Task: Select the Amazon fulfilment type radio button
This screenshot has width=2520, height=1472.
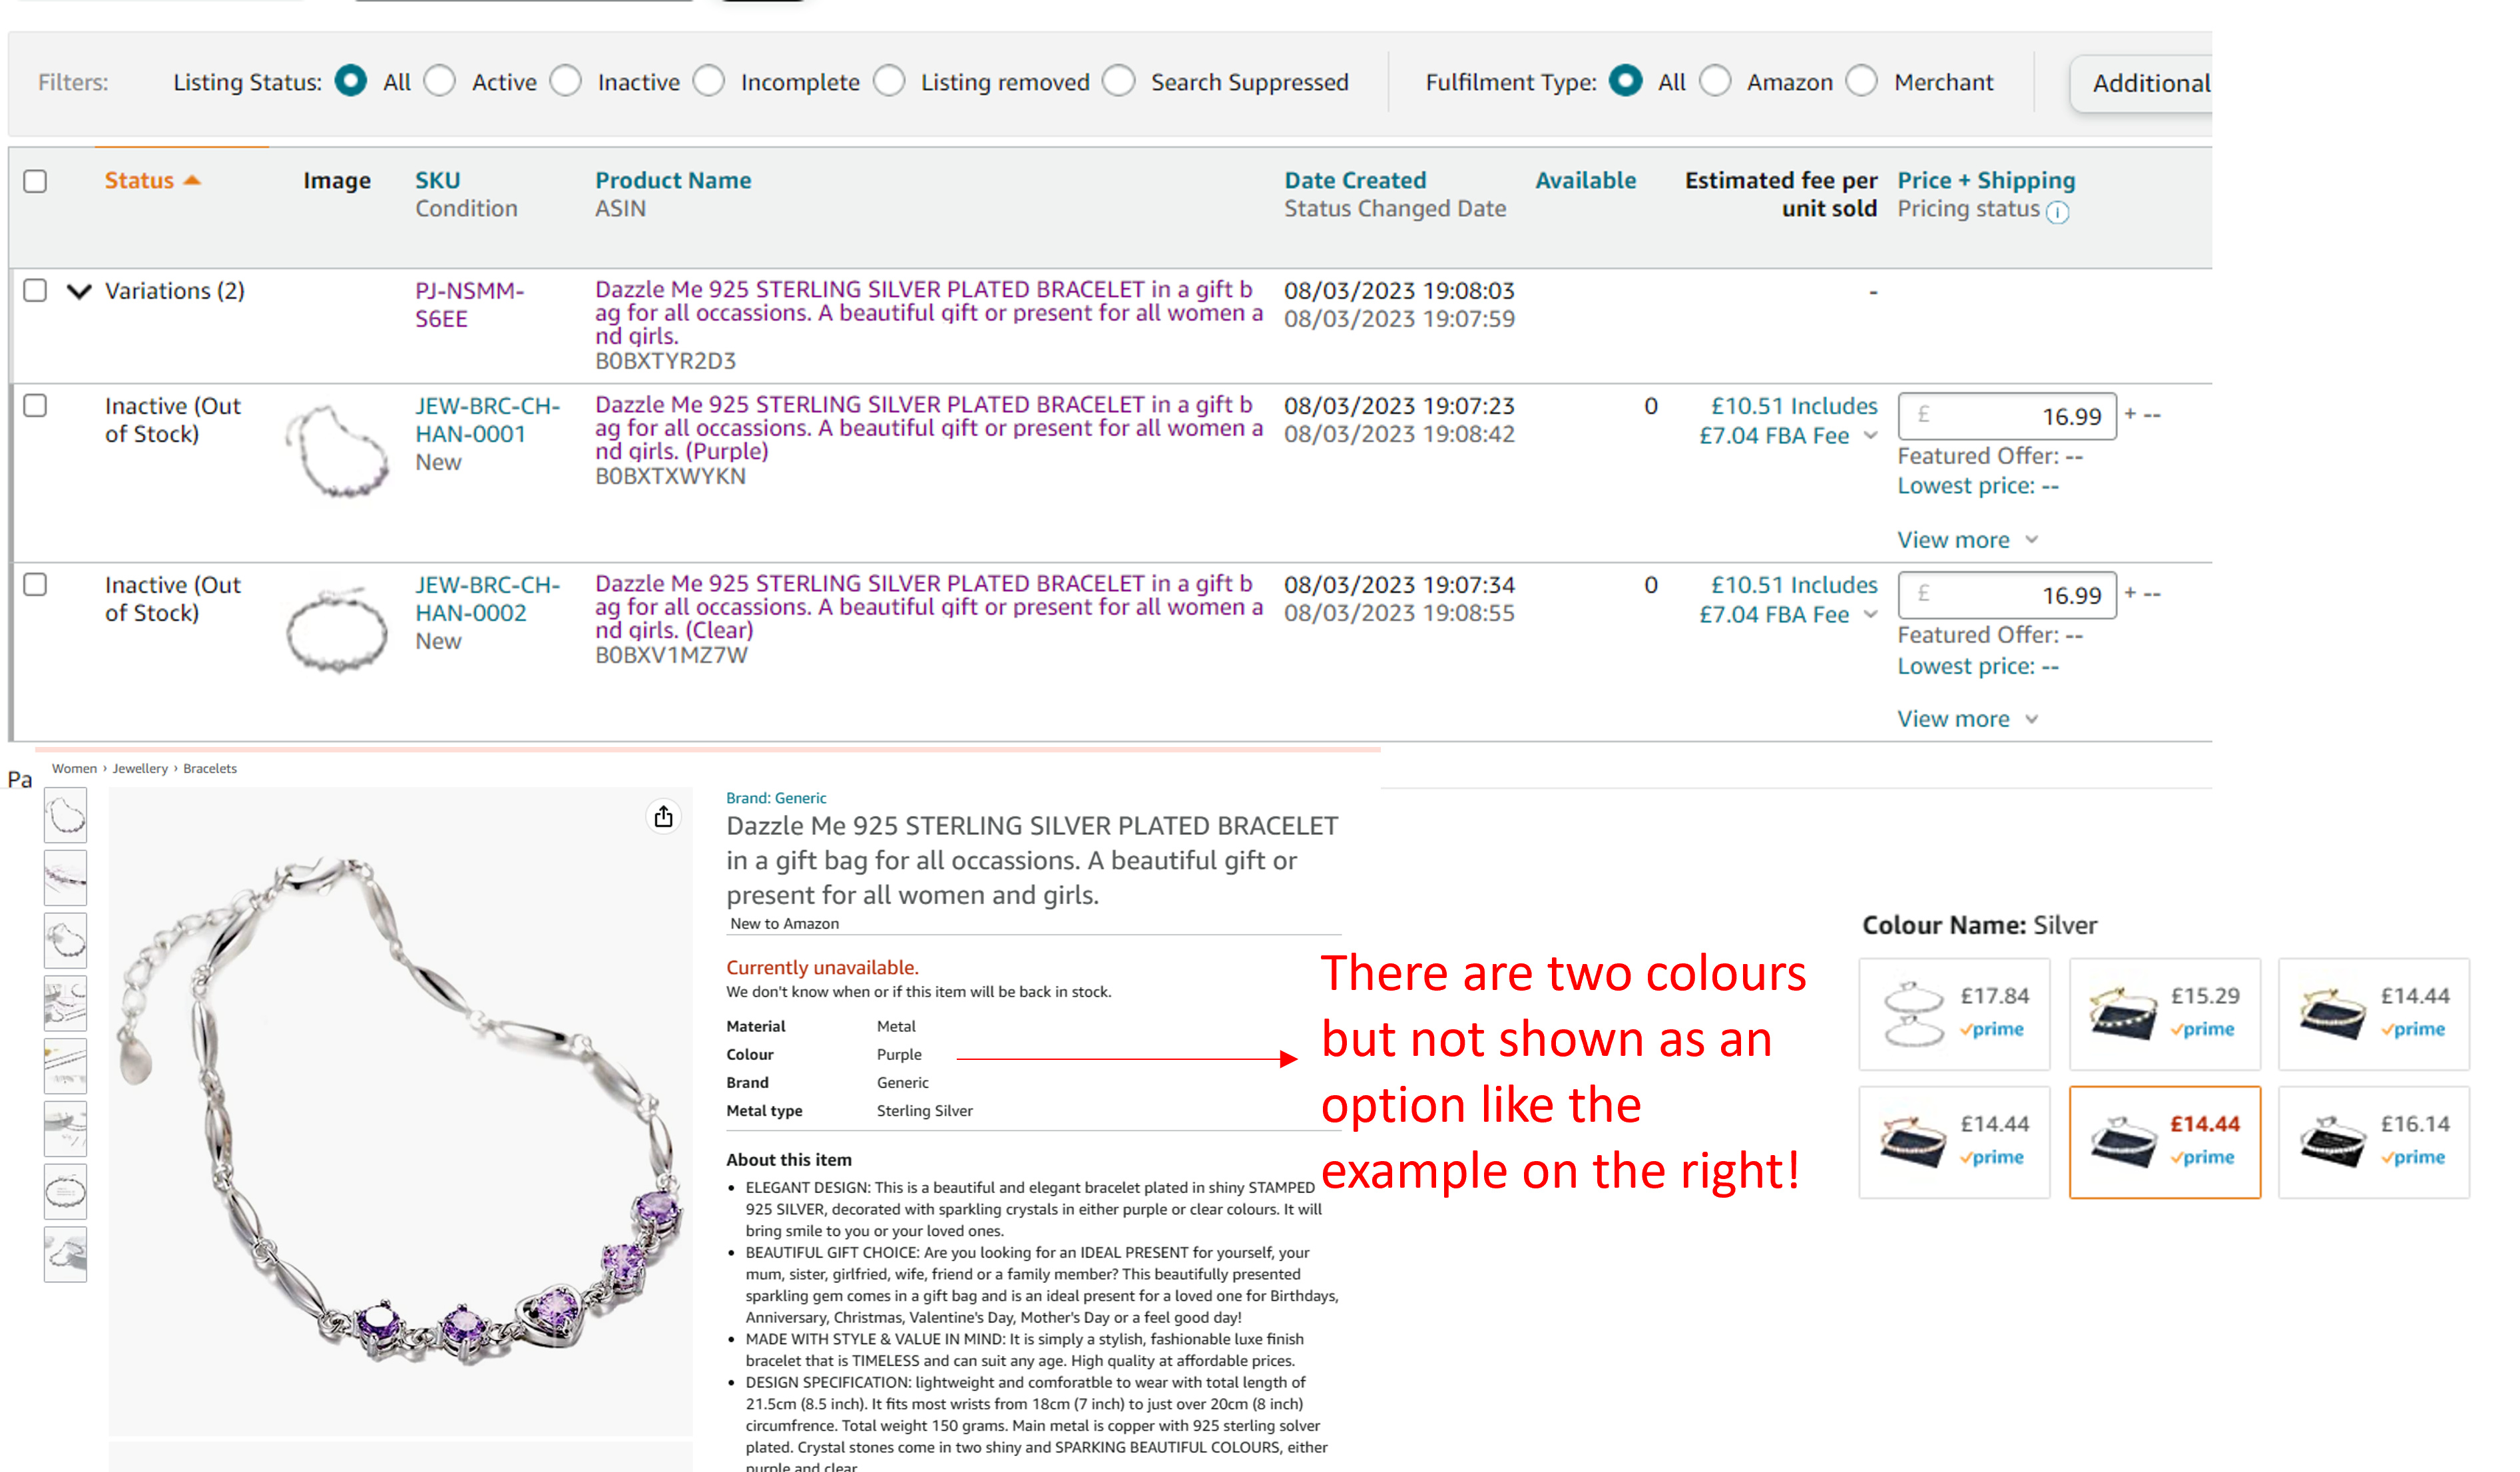Action: (1715, 81)
